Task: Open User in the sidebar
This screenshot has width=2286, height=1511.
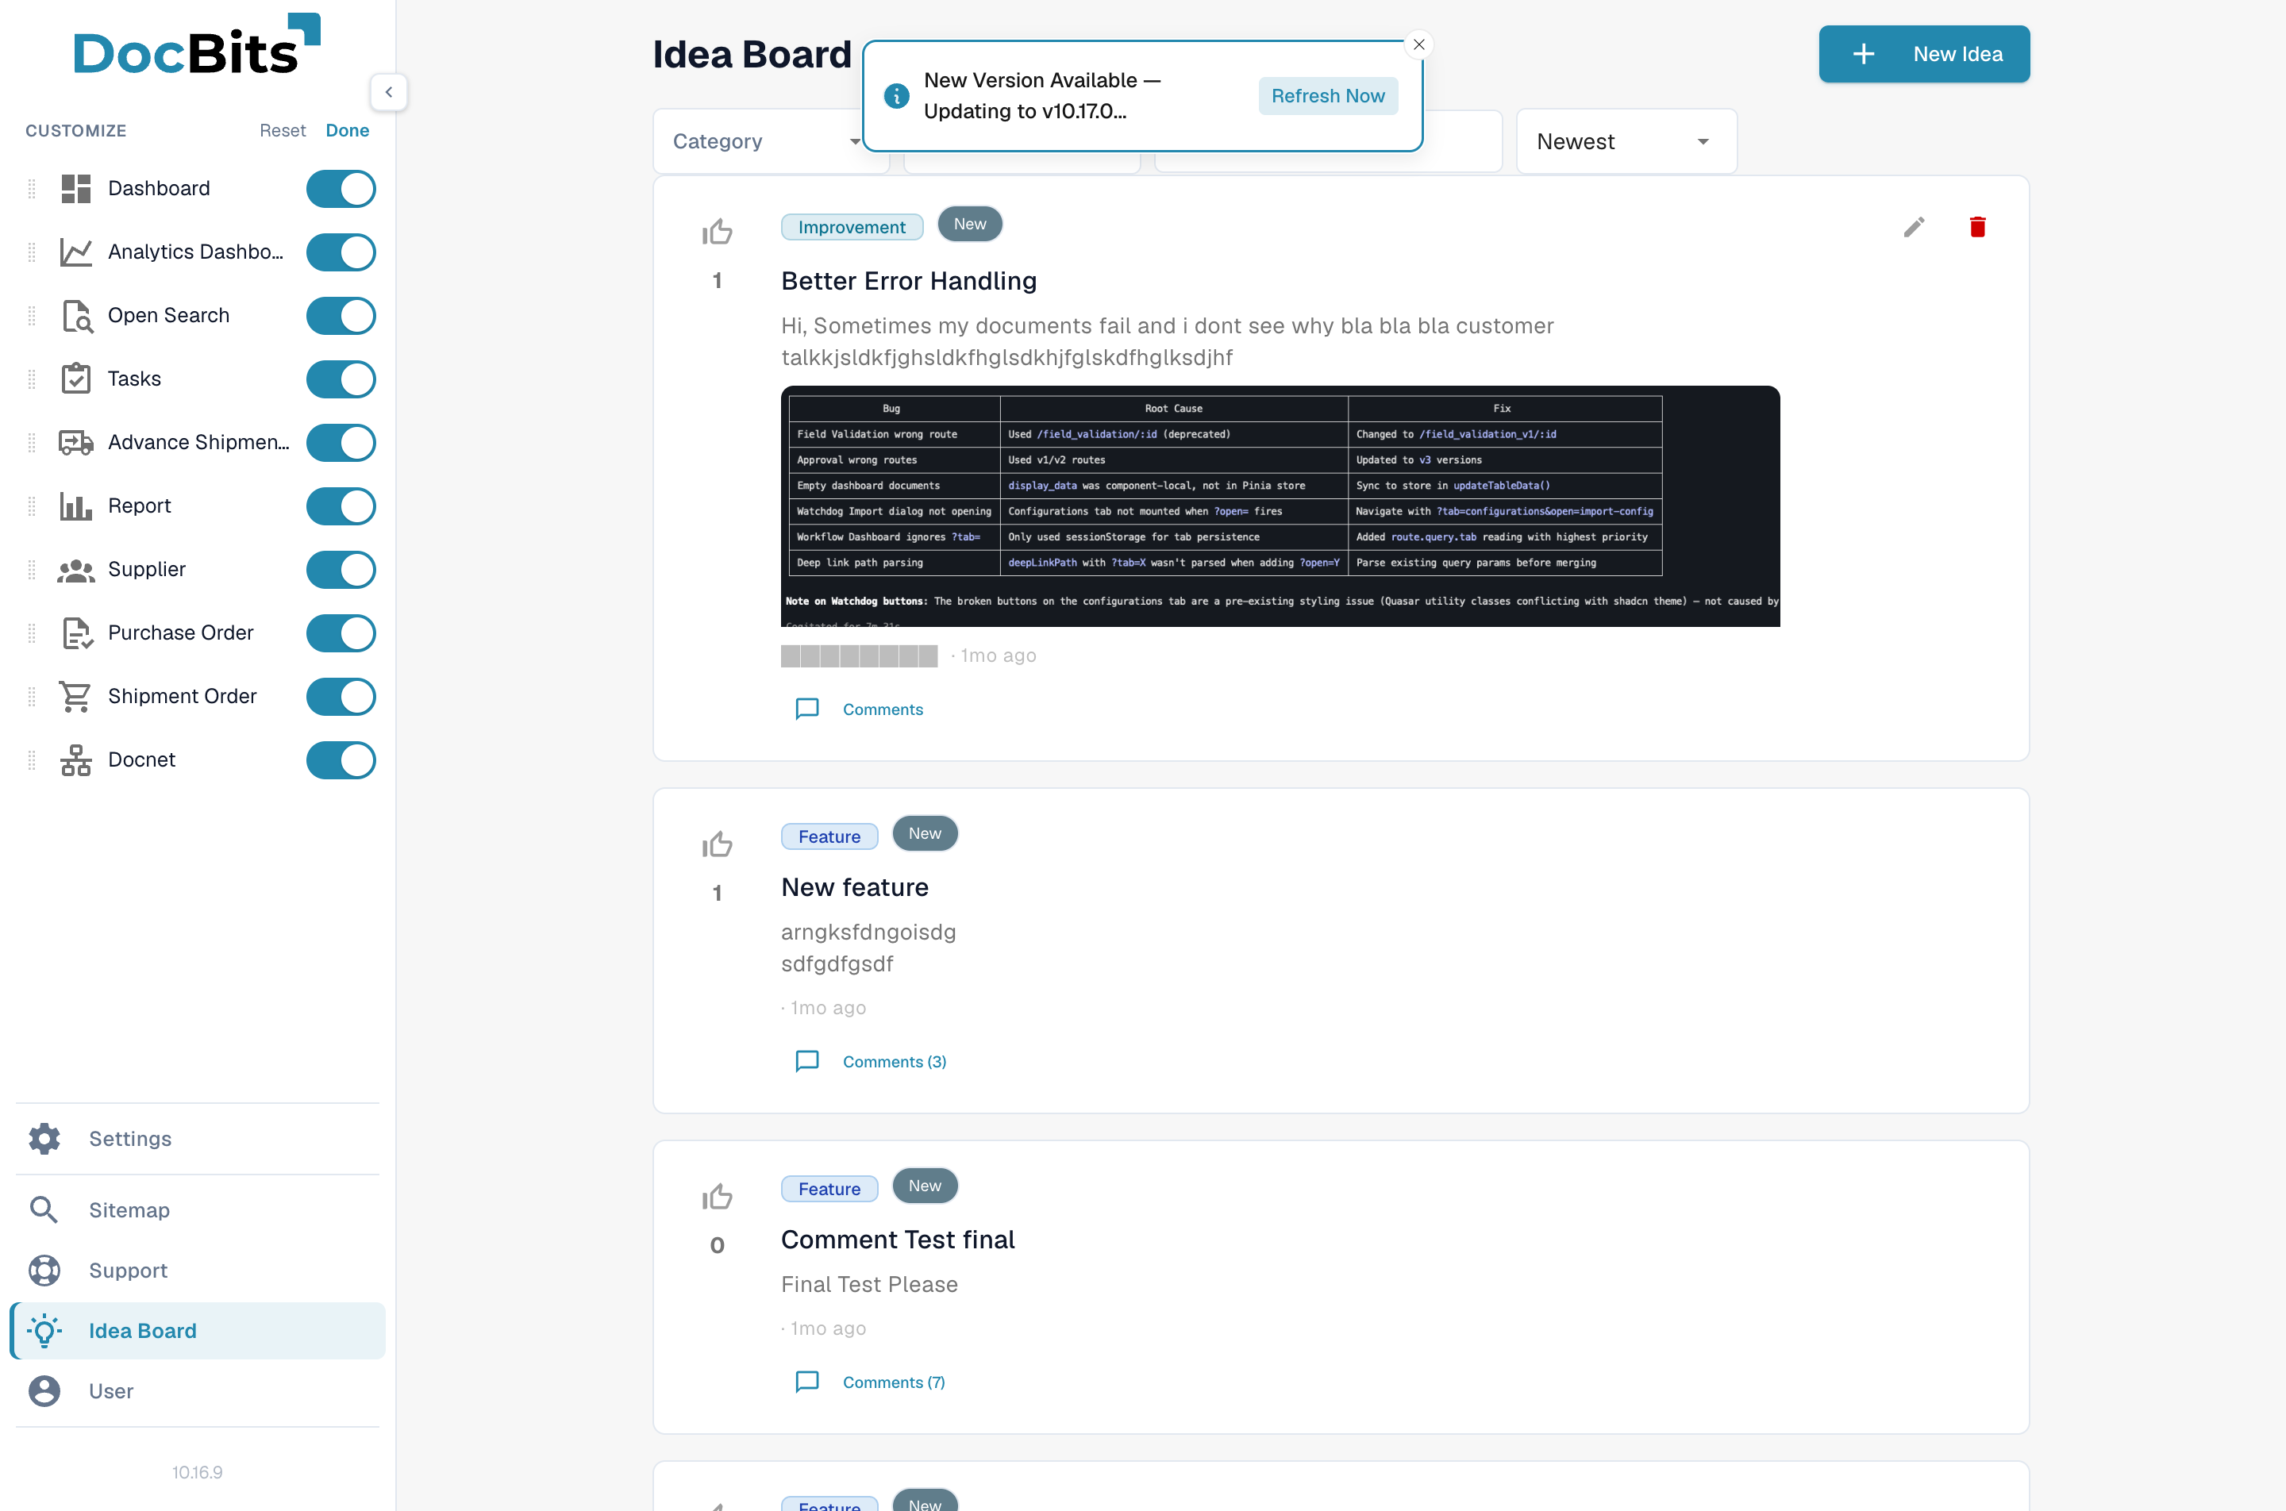Action: [x=198, y=1391]
